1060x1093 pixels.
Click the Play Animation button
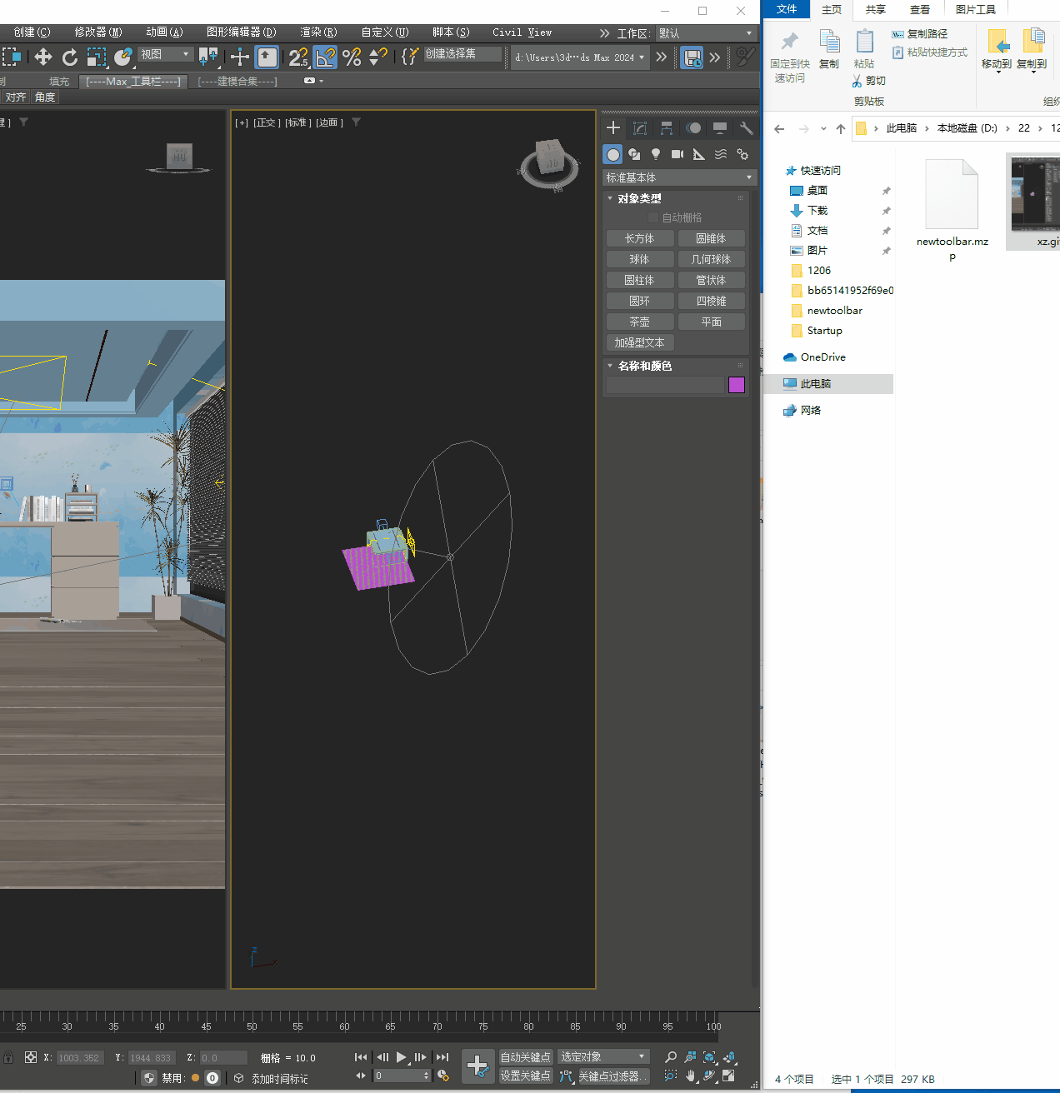(x=401, y=1057)
